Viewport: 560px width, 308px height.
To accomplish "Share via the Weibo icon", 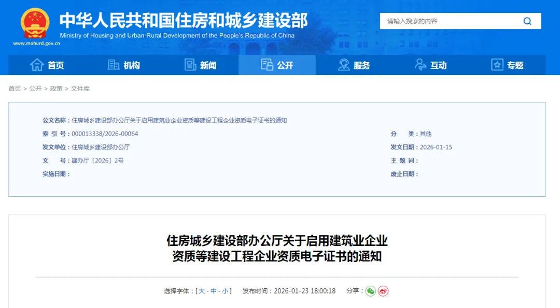I will tap(383, 291).
